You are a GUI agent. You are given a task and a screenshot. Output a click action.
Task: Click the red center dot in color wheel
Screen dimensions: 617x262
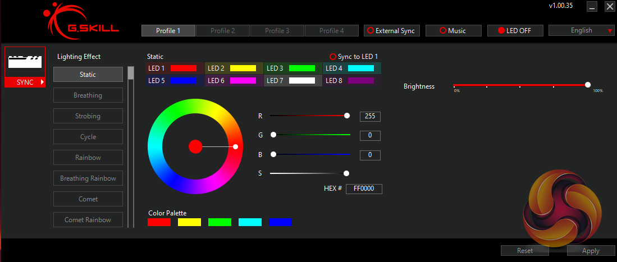[195, 146]
